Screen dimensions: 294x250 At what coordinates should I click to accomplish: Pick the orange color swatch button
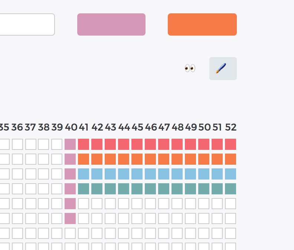click(202, 24)
